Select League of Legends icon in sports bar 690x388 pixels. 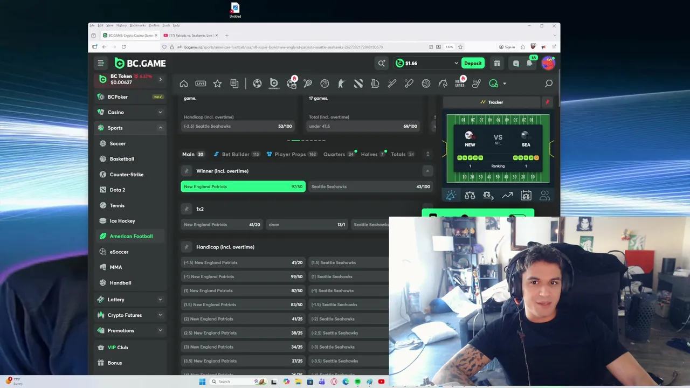click(375, 84)
